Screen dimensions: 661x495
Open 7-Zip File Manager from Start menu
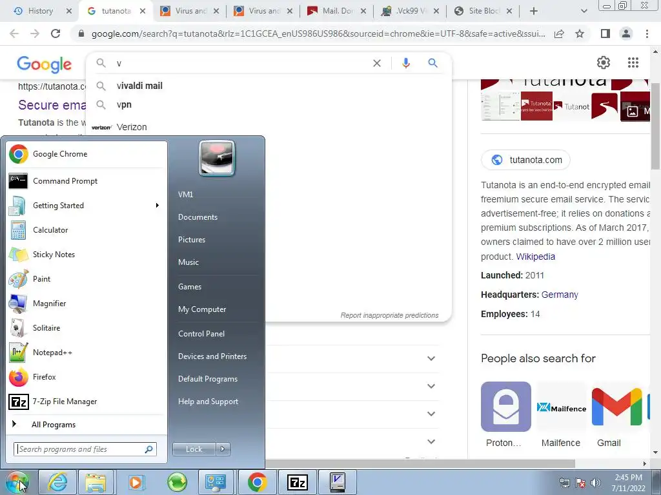[x=86, y=402]
